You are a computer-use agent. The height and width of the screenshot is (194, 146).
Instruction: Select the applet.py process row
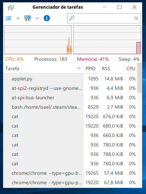tap(70, 79)
